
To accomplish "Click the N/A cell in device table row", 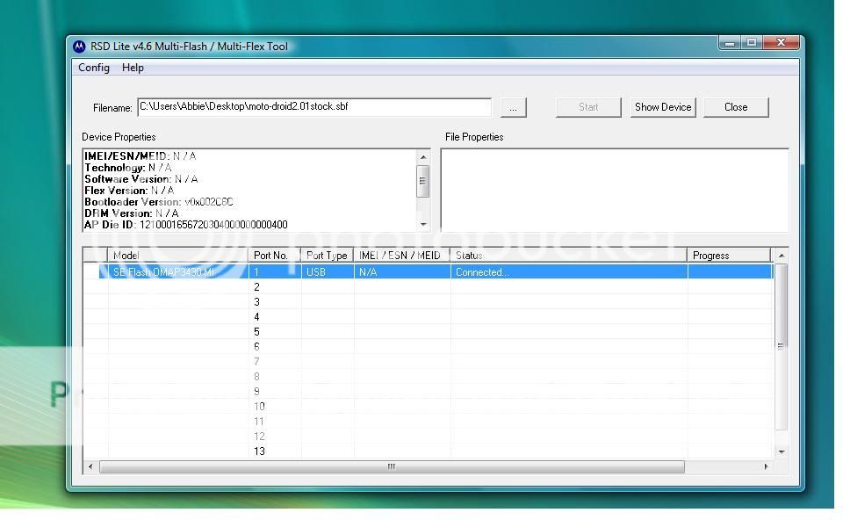I will (402, 272).
